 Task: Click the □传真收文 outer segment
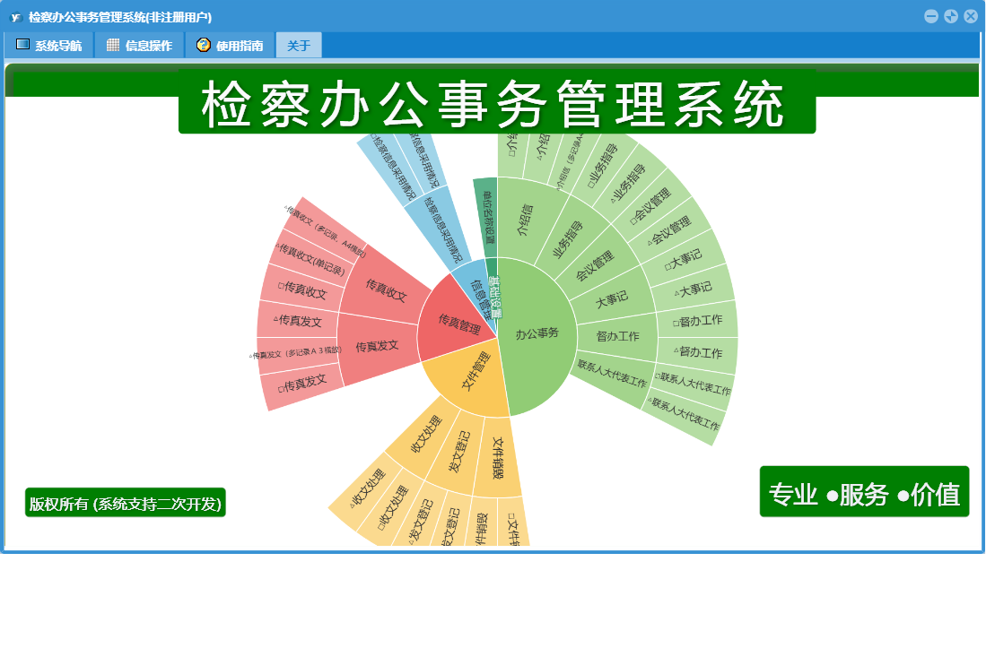coord(302,289)
